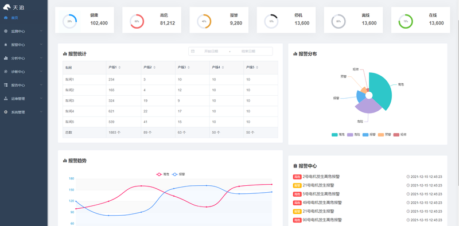Click the 分析中心 bar chart icon

(6, 58)
